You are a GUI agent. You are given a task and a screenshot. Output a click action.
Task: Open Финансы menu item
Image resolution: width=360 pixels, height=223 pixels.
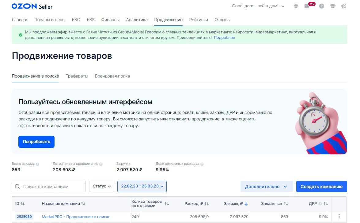coord(110,20)
